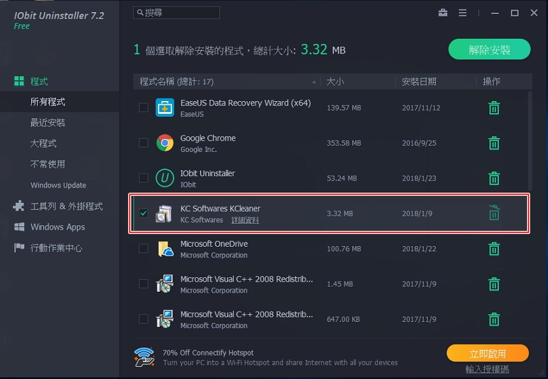
Task: Click the "KC Softwares KCleaner" program name
Action: [220, 209]
